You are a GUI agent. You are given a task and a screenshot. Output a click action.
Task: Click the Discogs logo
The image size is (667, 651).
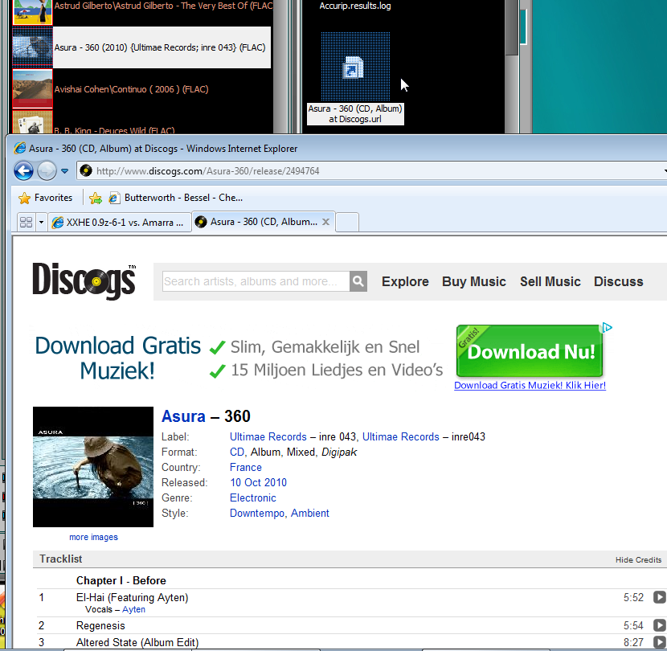(x=84, y=280)
